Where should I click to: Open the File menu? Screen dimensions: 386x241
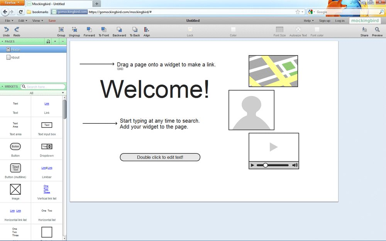9,21
